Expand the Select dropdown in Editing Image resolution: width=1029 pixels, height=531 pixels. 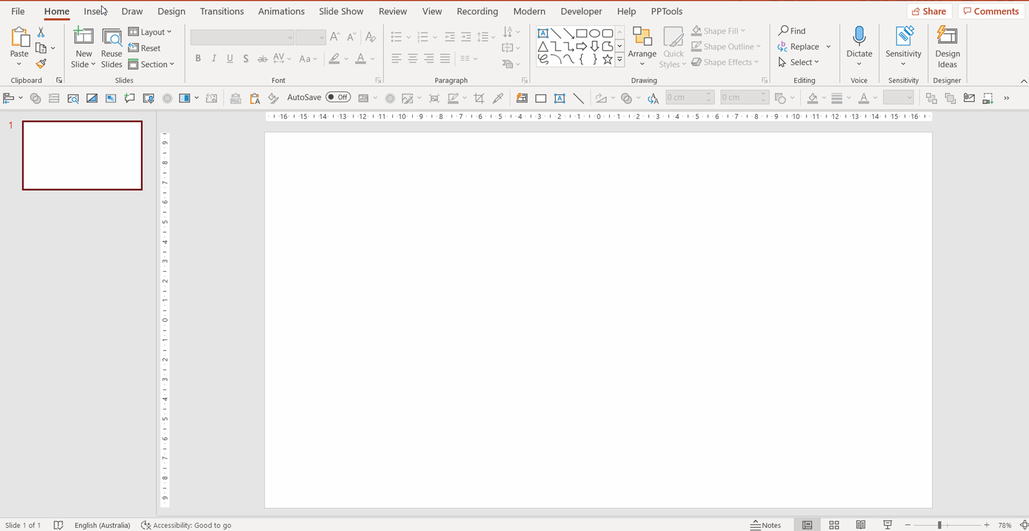[799, 62]
